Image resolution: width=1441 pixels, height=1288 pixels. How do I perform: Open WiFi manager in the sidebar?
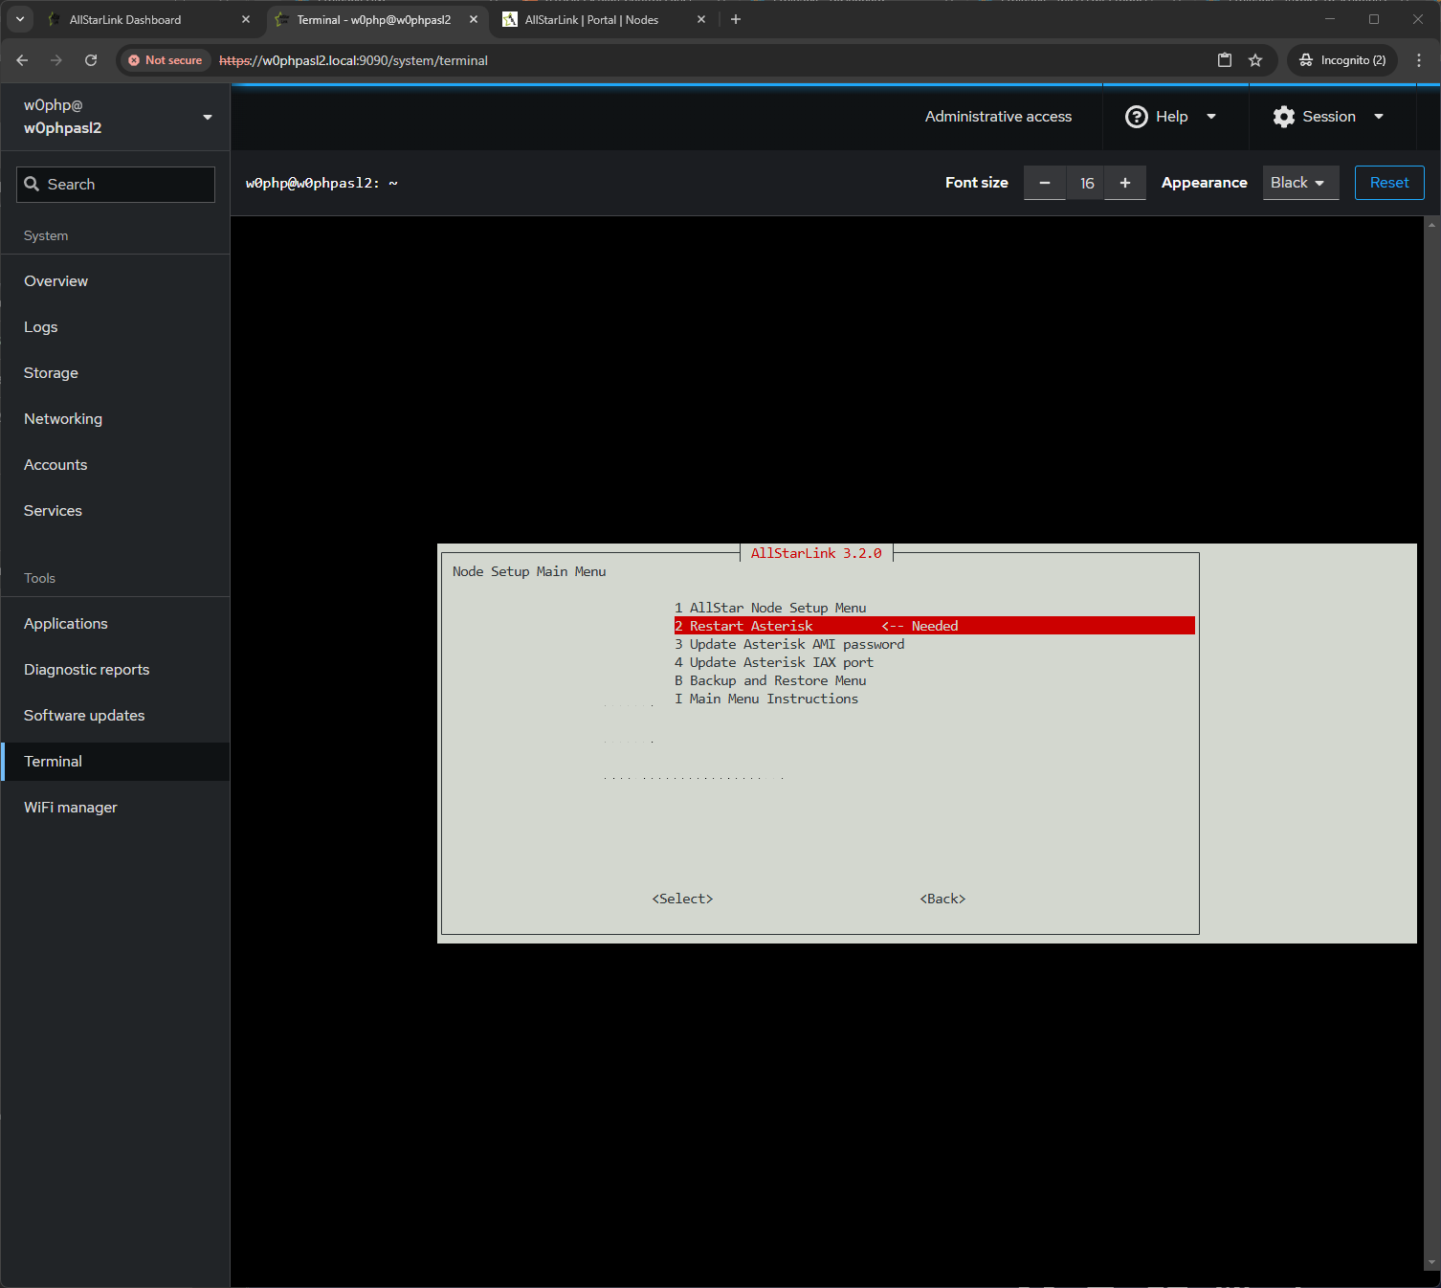pos(71,808)
